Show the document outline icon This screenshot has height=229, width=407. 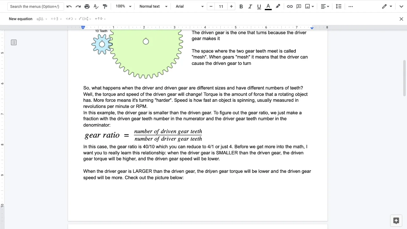pos(14,42)
